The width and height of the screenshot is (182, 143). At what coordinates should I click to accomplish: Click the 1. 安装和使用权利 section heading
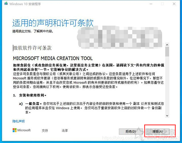coord(30,95)
